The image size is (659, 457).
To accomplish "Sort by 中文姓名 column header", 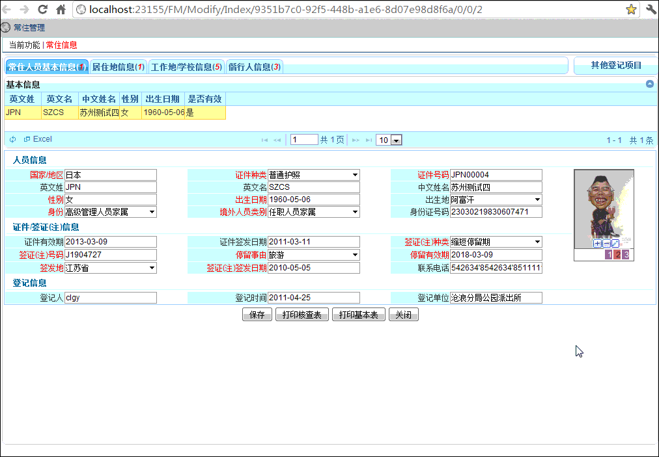I will point(99,99).
